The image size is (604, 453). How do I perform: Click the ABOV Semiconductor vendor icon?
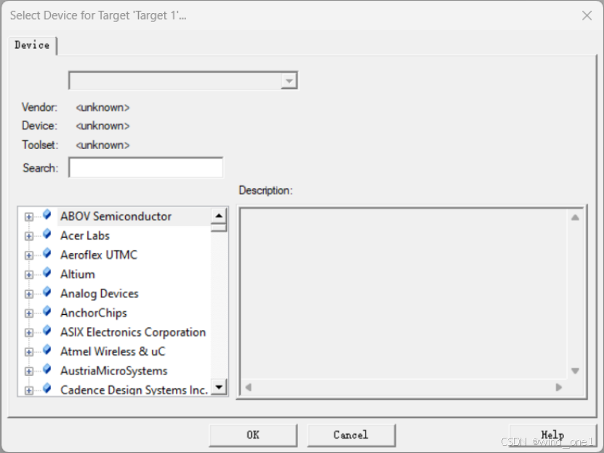47,215
